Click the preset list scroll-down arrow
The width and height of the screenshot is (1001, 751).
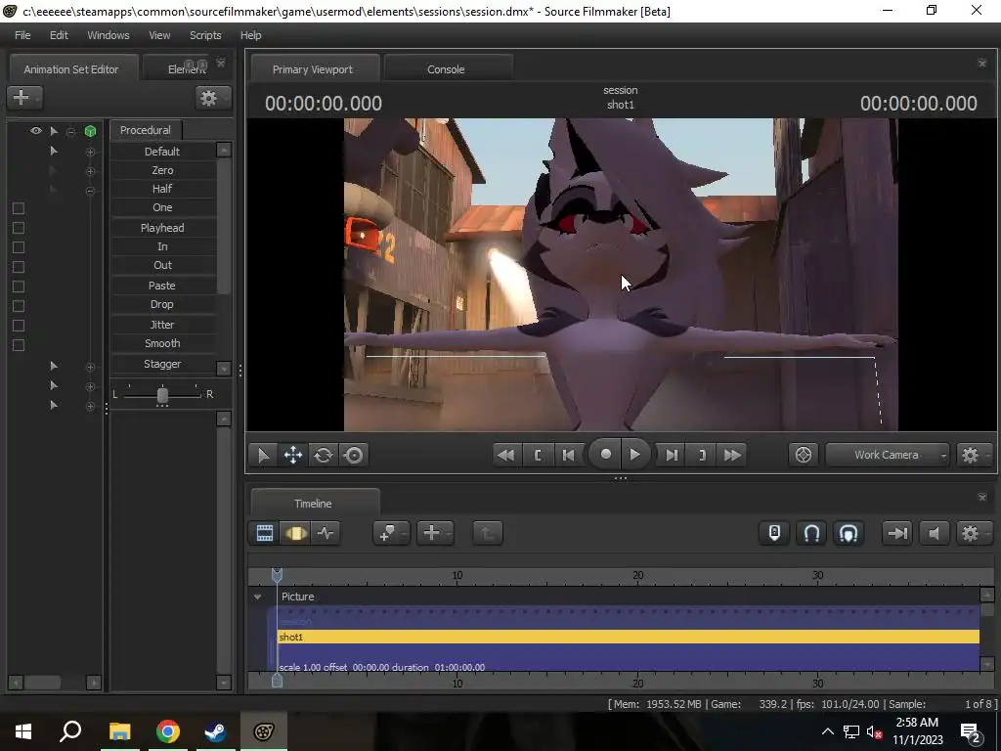tap(224, 369)
